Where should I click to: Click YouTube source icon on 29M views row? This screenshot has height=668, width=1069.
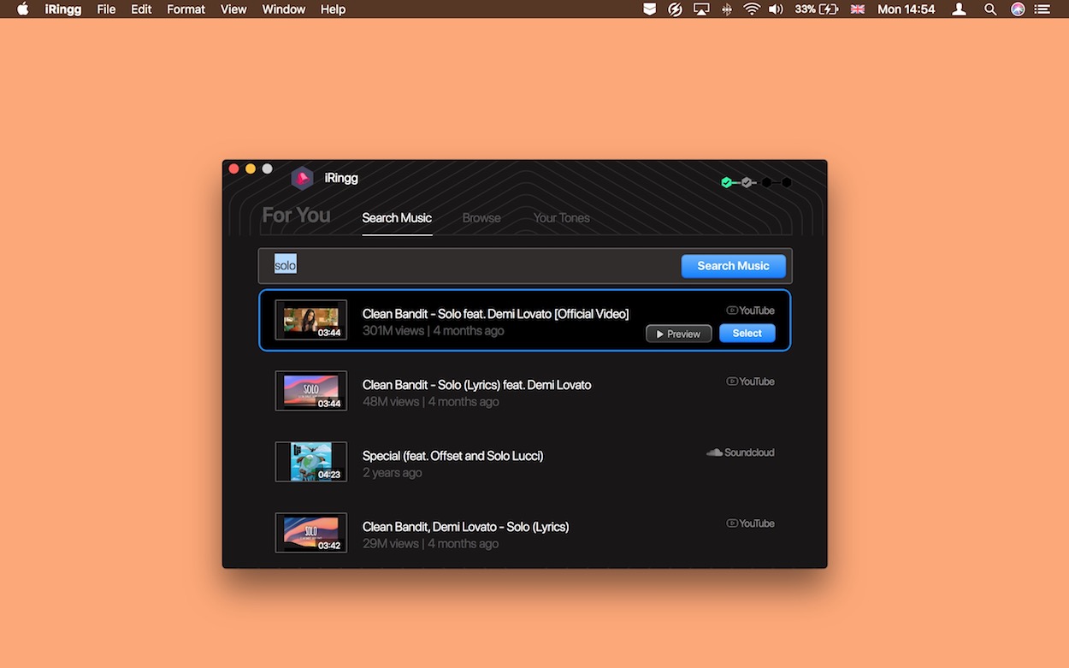(x=732, y=523)
